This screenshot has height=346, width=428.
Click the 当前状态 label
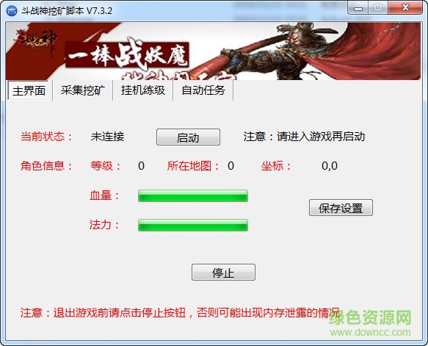pos(47,137)
